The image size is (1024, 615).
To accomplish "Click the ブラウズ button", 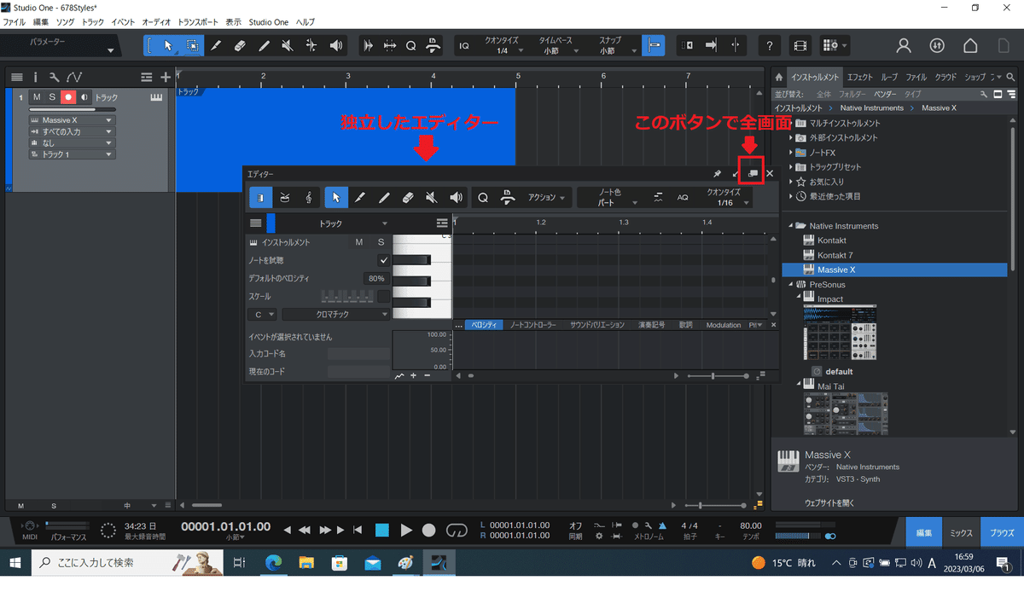I will point(1002,532).
